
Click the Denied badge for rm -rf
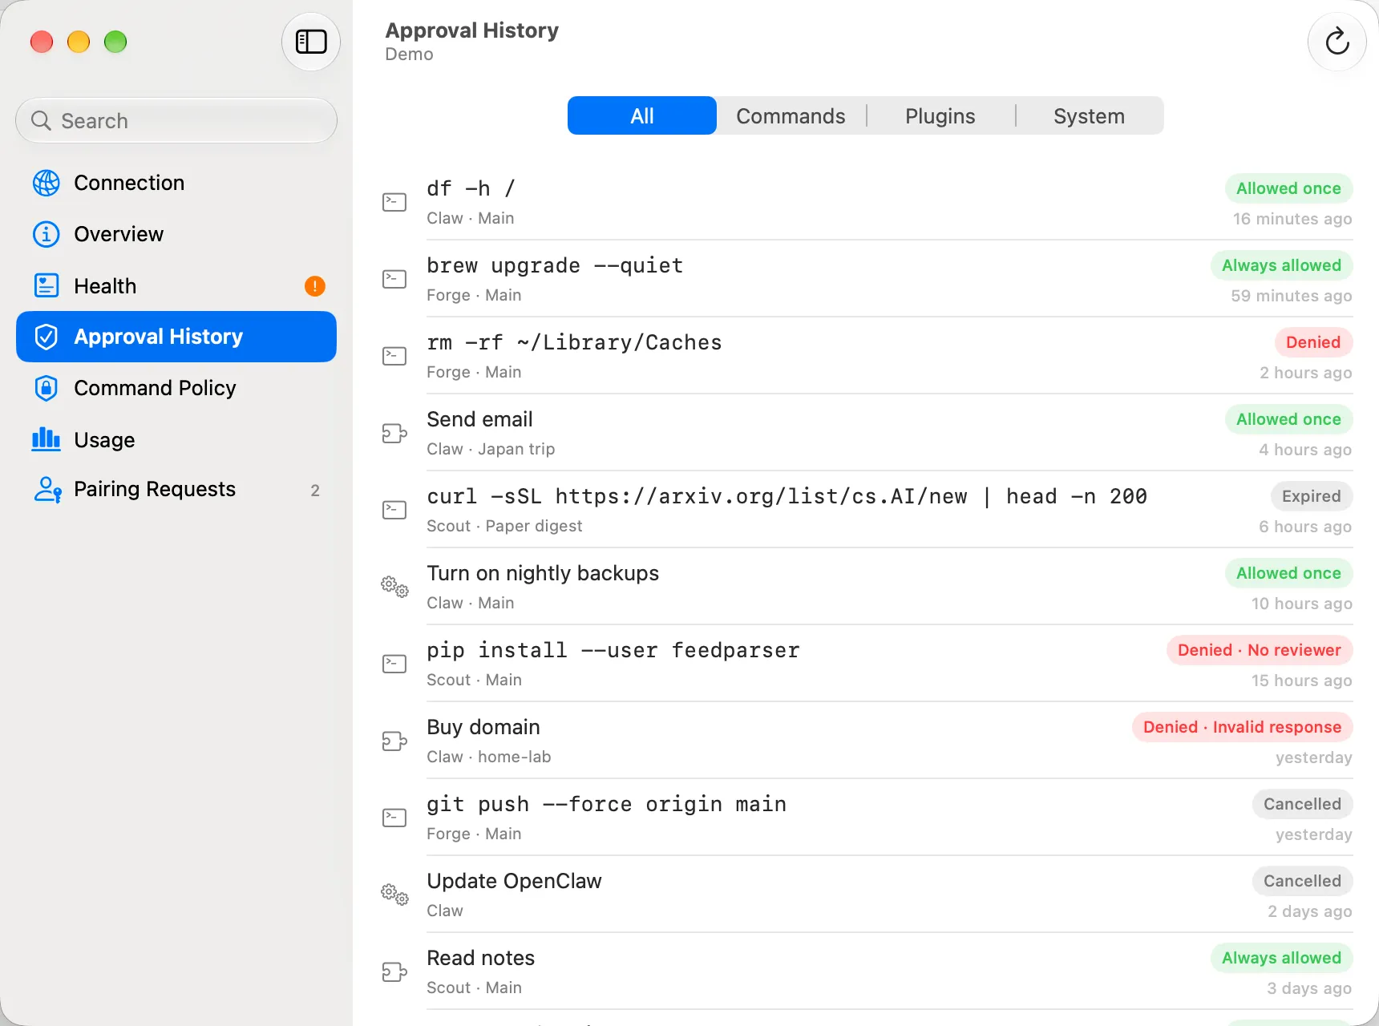pyautogui.click(x=1313, y=342)
